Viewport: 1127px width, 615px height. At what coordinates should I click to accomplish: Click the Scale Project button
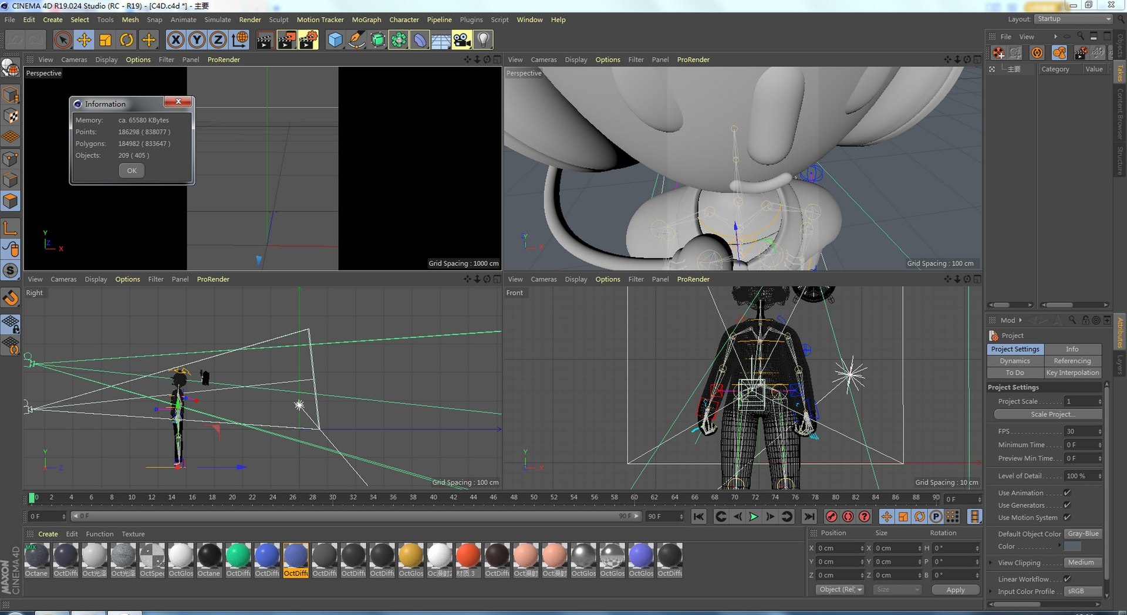(x=1048, y=414)
